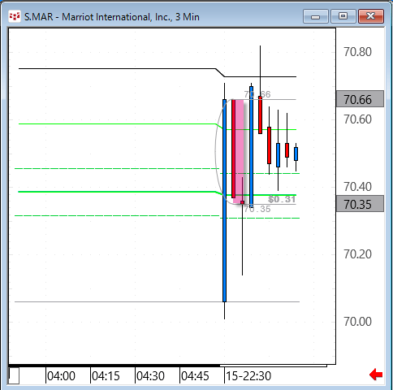Click the 04:45 time axis label
The width and height of the screenshot is (393, 390).
pos(195,376)
